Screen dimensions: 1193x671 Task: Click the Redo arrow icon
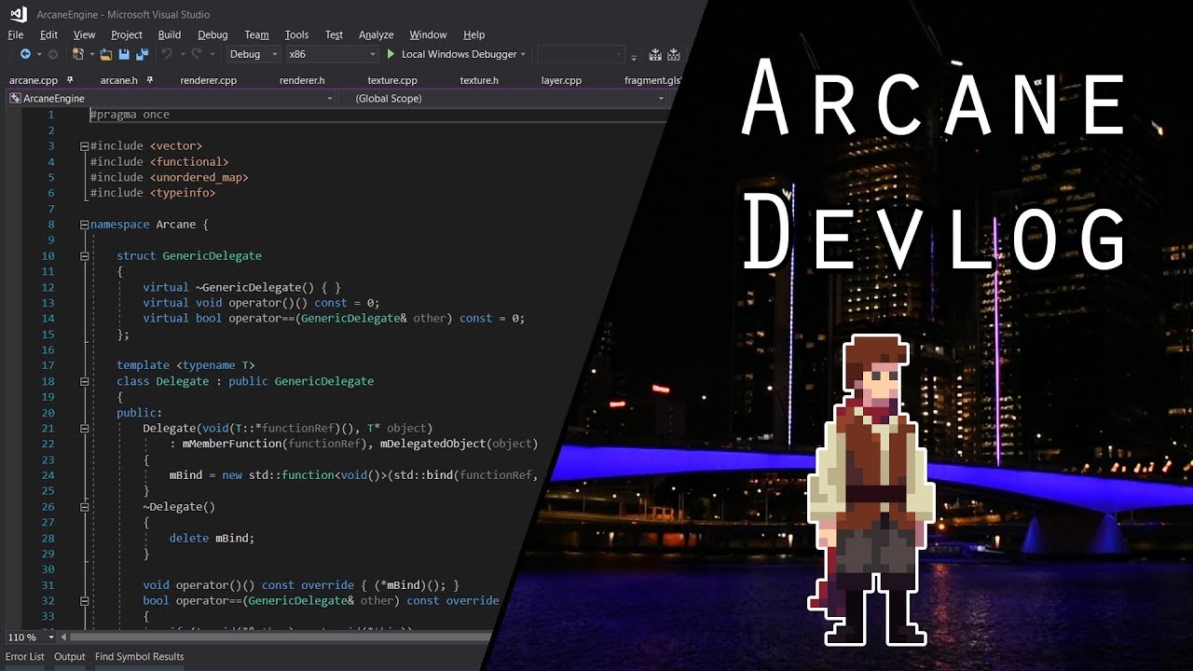[x=196, y=54]
